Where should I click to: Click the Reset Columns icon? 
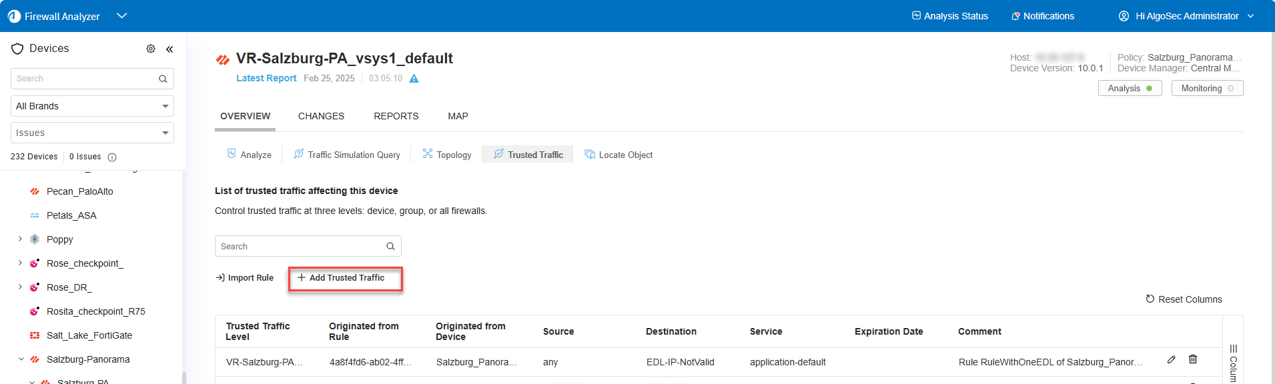1150,299
